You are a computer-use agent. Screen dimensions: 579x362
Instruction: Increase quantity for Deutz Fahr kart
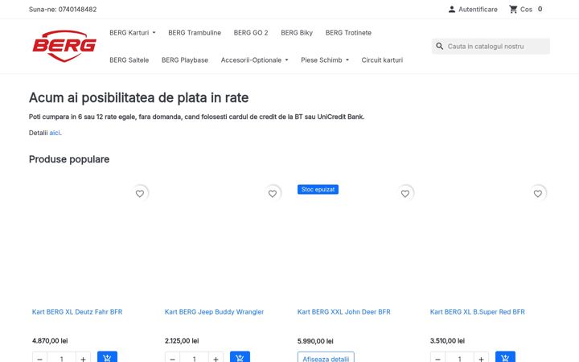(83, 357)
